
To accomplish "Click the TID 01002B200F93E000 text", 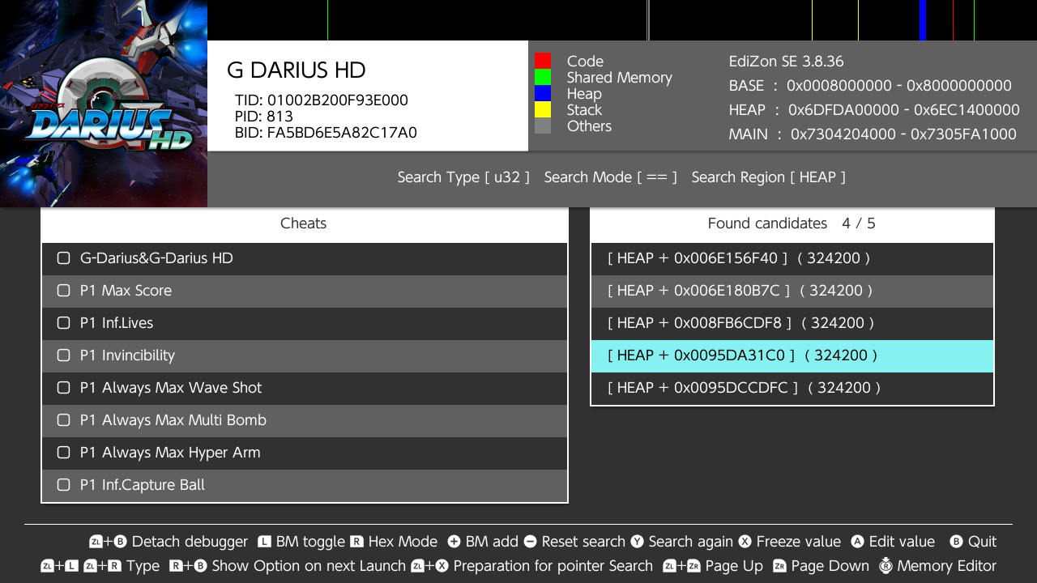I will pos(322,100).
